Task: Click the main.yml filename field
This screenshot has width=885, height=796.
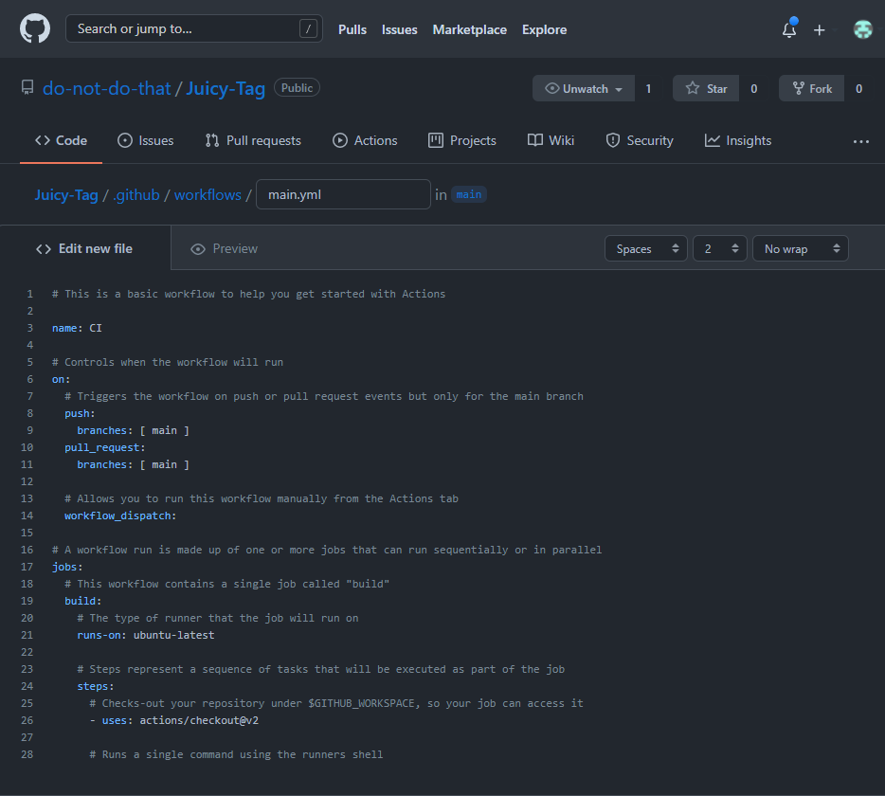Action: point(343,194)
